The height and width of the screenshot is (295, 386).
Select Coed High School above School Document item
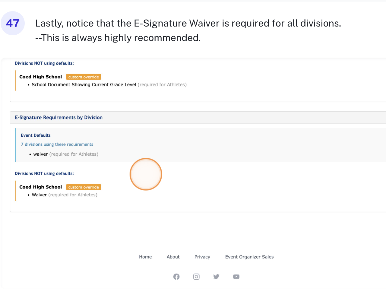point(41,77)
